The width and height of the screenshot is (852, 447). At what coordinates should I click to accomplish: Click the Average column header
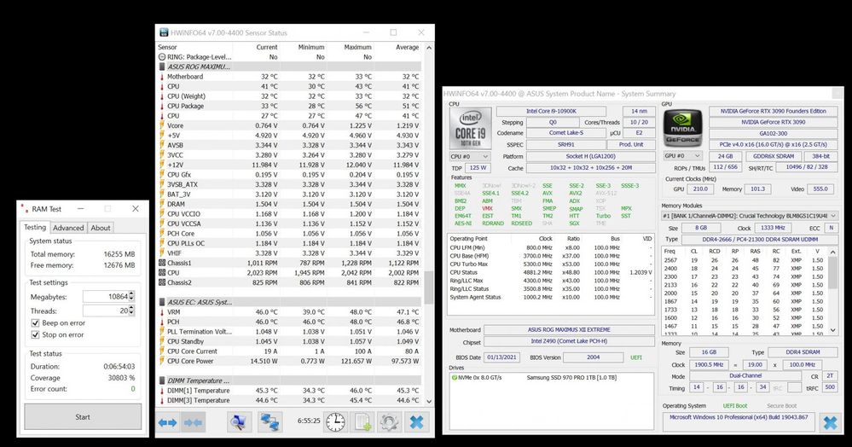pos(408,47)
